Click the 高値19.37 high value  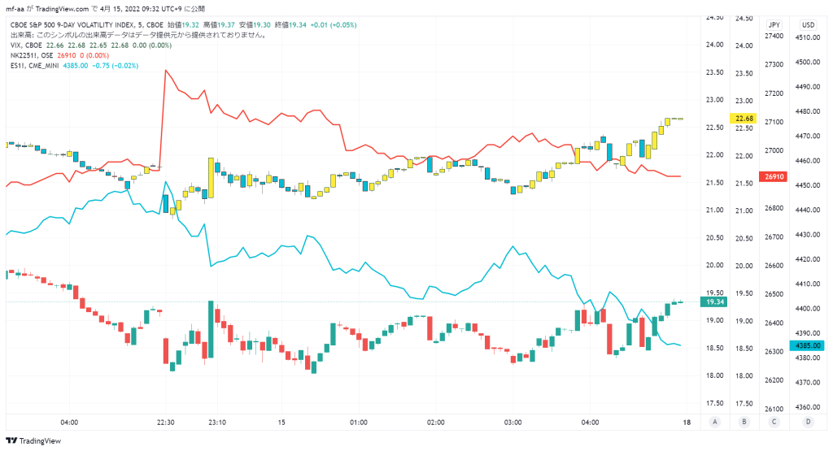(x=219, y=25)
